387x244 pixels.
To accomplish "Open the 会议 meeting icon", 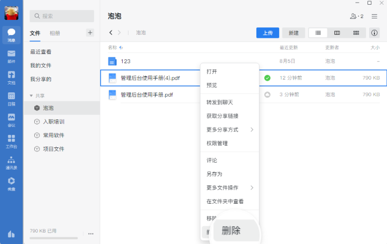I will pyautogui.click(x=12, y=120).
